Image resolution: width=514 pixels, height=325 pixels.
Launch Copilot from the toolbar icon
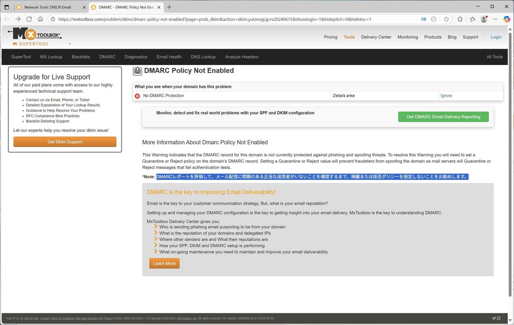point(507,19)
